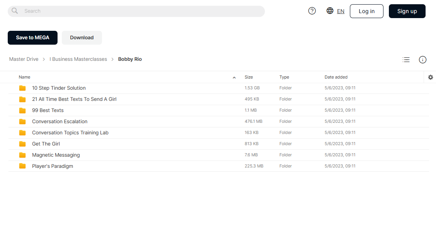Switch to list view icon

click(x=406, y=60)
